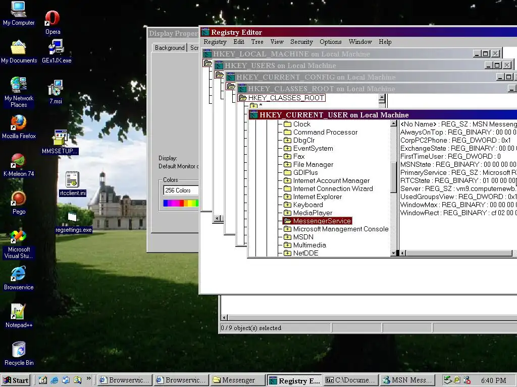Click scroll-up arrow of registry tree
The image size is (517, 387).
pos(393,123)
